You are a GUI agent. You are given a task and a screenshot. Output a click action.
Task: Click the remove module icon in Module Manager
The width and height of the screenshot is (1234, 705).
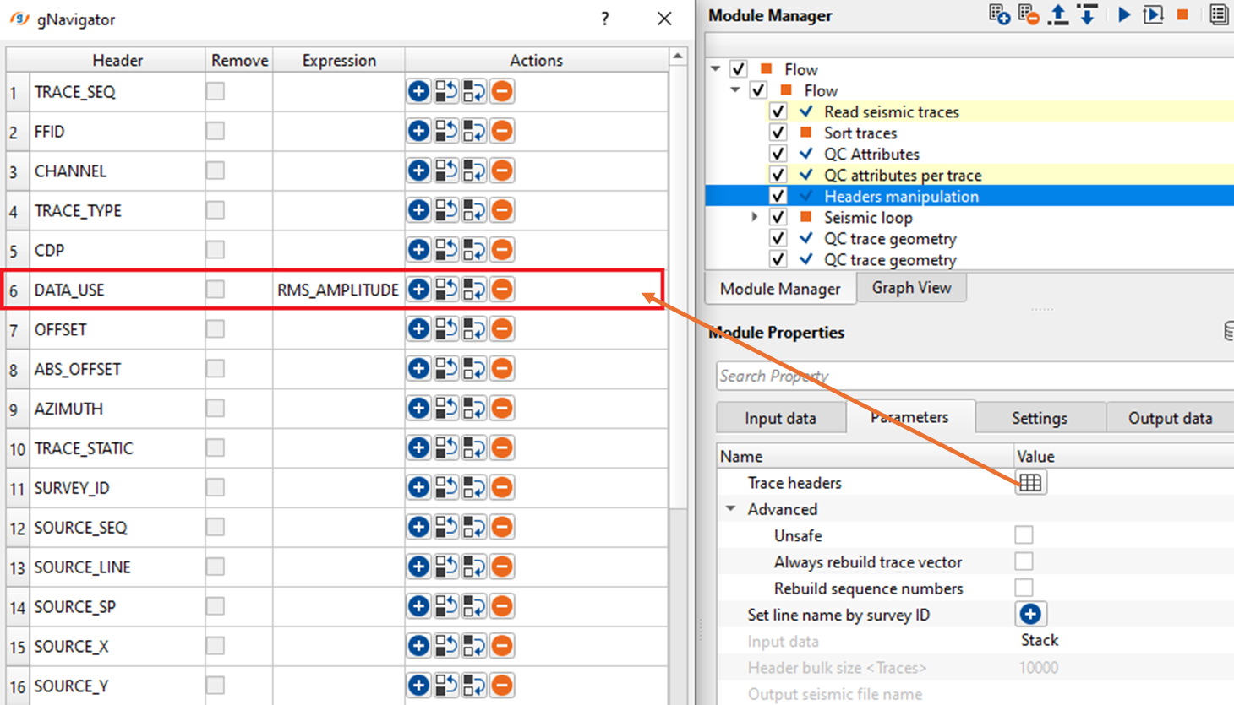(x=1028, y=15)
